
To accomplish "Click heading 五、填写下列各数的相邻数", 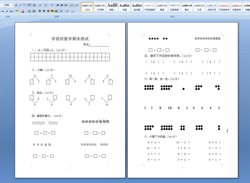I will pos(168,56).
